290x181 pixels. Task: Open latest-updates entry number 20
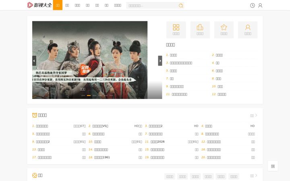coord(213,158)
